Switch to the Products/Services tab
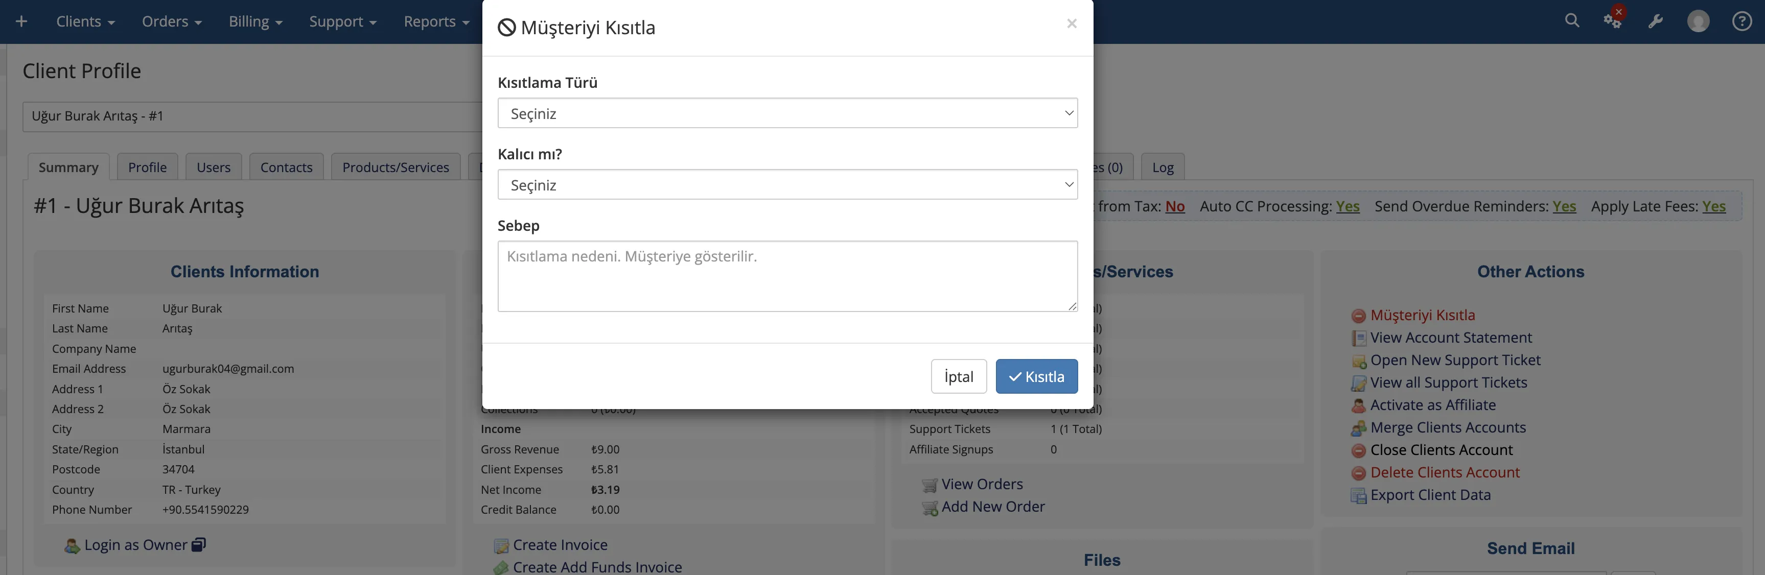 coord(396,167)
